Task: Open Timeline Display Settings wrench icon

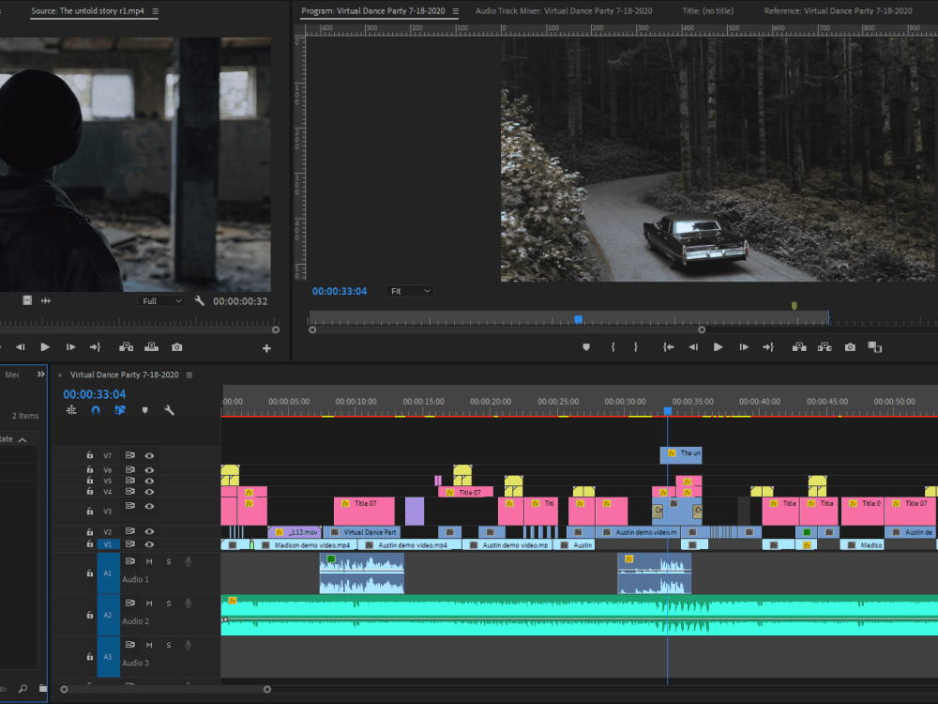Action: pos(171,410)
